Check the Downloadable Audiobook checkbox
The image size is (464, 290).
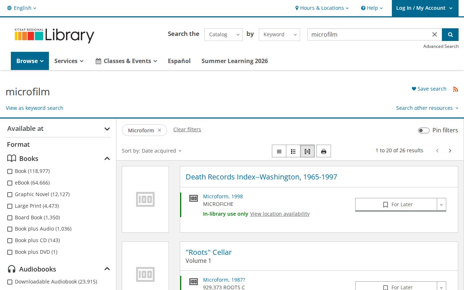tap(10, 282)
